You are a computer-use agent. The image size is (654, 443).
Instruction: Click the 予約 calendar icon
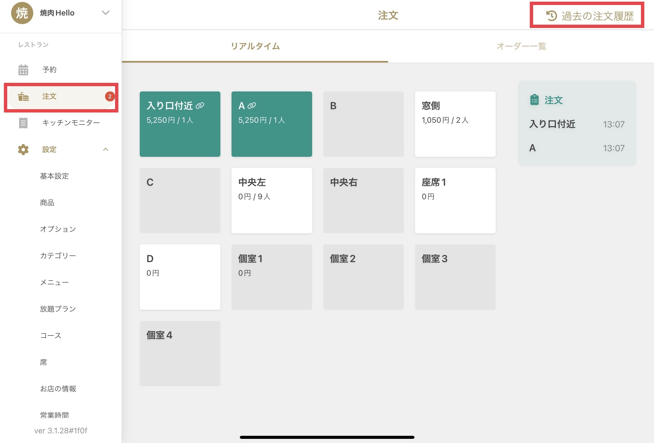pyautogui.click(x=23, y=70)
